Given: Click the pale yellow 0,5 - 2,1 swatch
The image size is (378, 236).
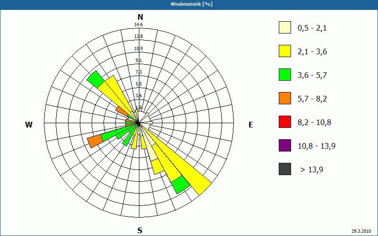Looking at the screenshot, I should click(x=285, y=27).
